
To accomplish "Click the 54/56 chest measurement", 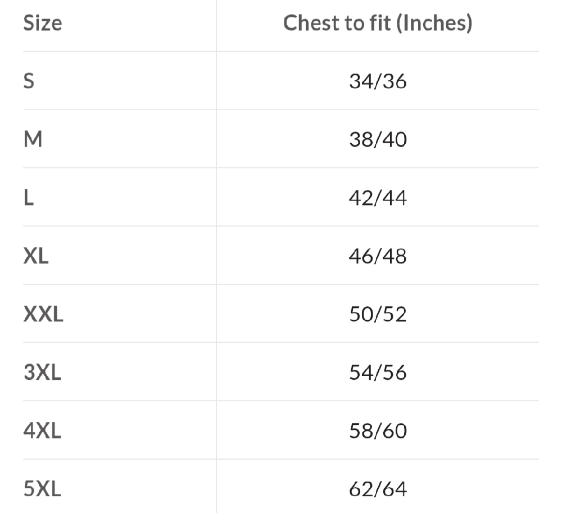I will point(378,373).
